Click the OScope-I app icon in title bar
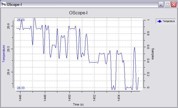The height and width of the screenshot is (108, 178). (x=4, y=4)
